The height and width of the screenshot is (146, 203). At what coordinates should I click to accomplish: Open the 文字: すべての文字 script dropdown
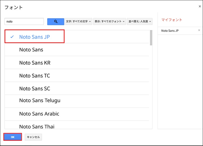click(78, 21)
